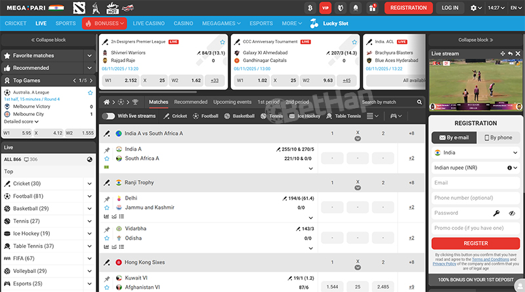Screen dimensions: 525x292
Task: Pin the India A vs South Africa A match
Action: pos(107,150)
